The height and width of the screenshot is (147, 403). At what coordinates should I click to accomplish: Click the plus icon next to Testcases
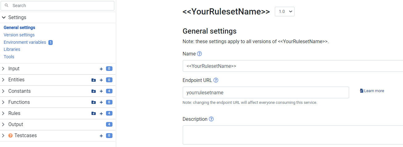(101, 136)
